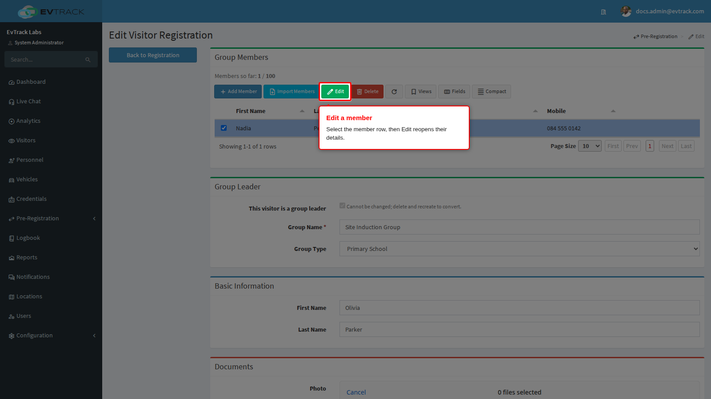Open the Group Type dropdown

(519, 249)
